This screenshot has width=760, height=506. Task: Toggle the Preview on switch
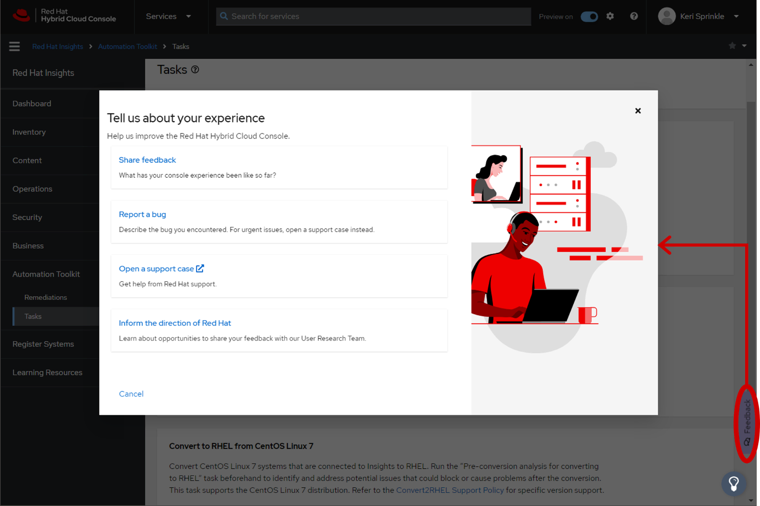[x=589, y=17]
